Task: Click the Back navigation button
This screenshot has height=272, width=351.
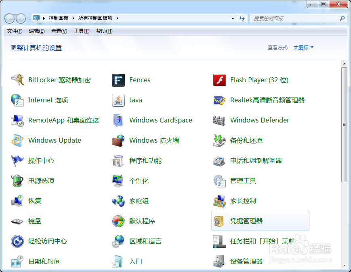Action: tap(10, 19)
